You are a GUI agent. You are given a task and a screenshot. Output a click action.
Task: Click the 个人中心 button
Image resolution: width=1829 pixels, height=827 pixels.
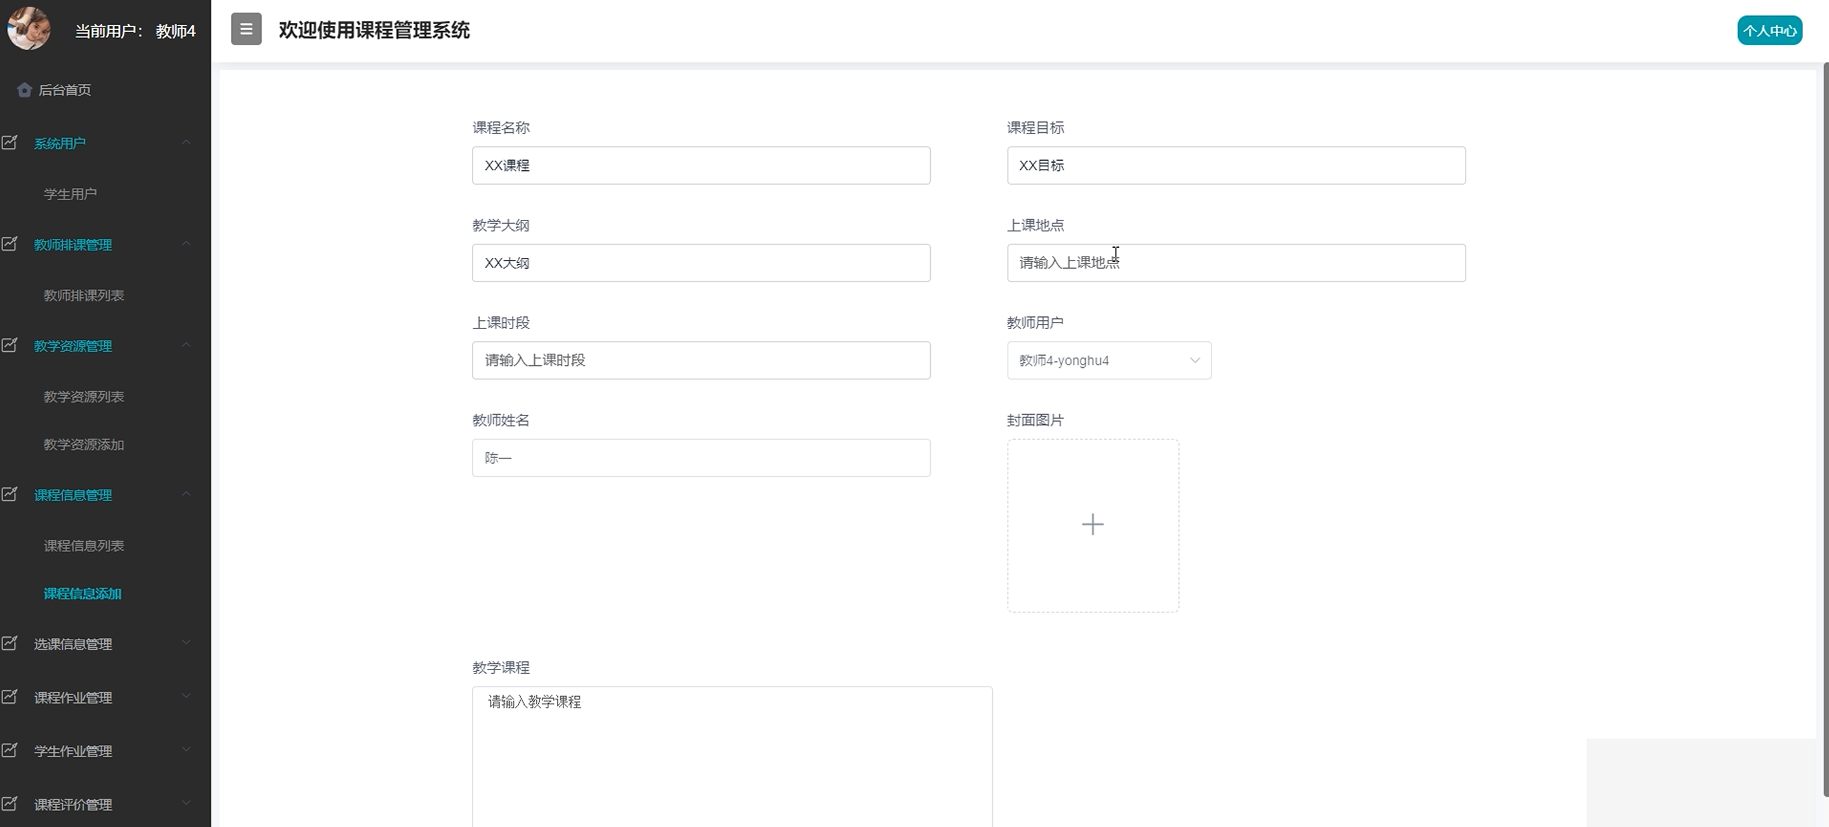1769,30
